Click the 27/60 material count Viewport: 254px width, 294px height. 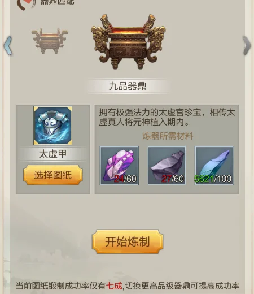pos(173,179)
